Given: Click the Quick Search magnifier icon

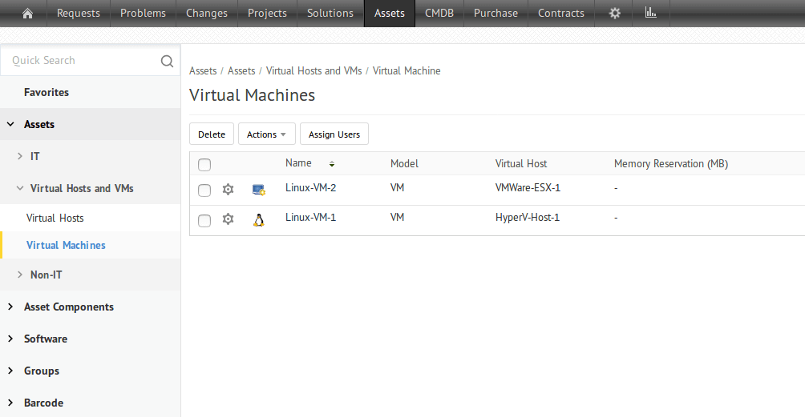Looking at the screenshot, I should tap(167, 61).
